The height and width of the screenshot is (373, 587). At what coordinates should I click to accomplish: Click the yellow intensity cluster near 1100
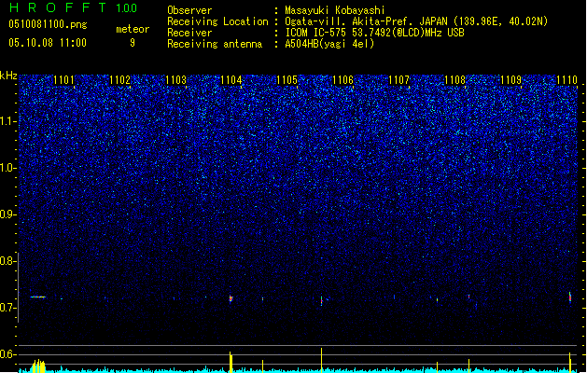(38, 366)
